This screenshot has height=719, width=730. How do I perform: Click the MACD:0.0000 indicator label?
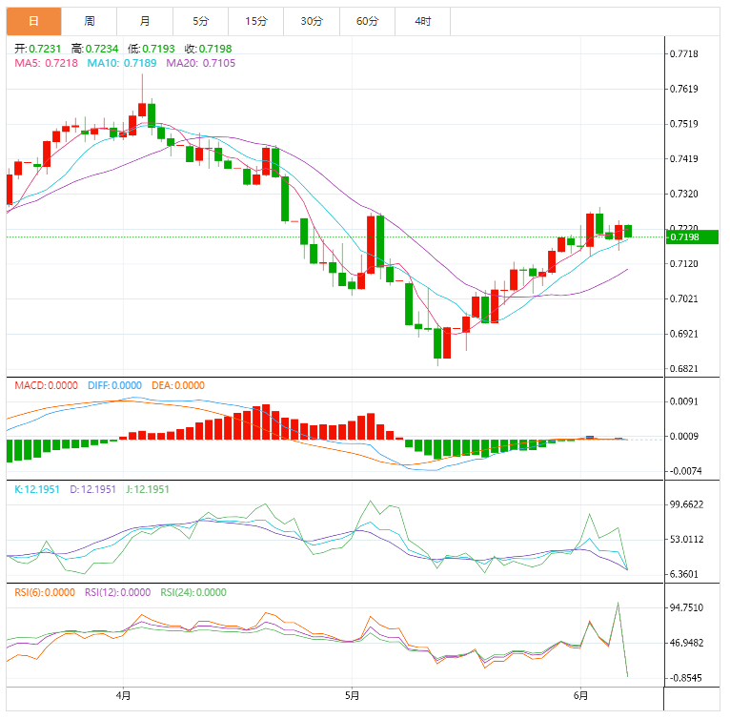(x=46, y=385)
